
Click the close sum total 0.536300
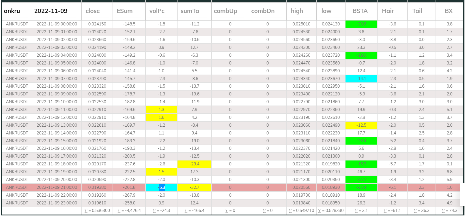pos(97,211)
